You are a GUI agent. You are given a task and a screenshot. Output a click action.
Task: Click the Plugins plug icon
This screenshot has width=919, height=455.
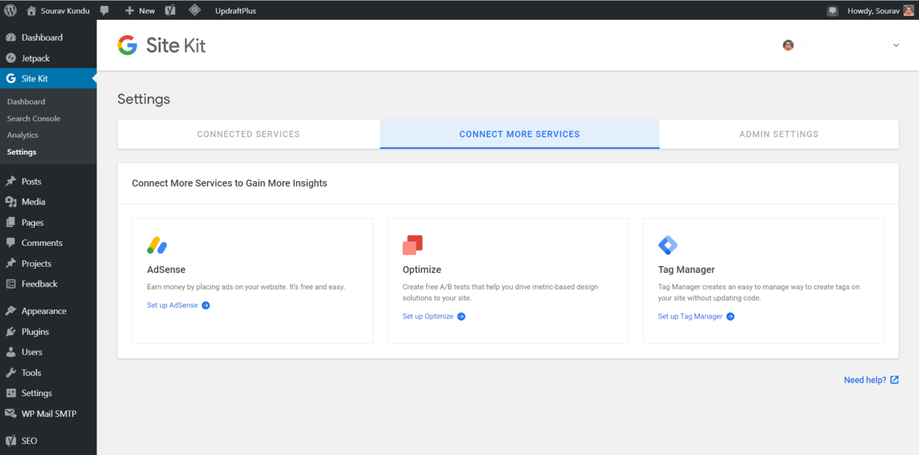[11, 332]
